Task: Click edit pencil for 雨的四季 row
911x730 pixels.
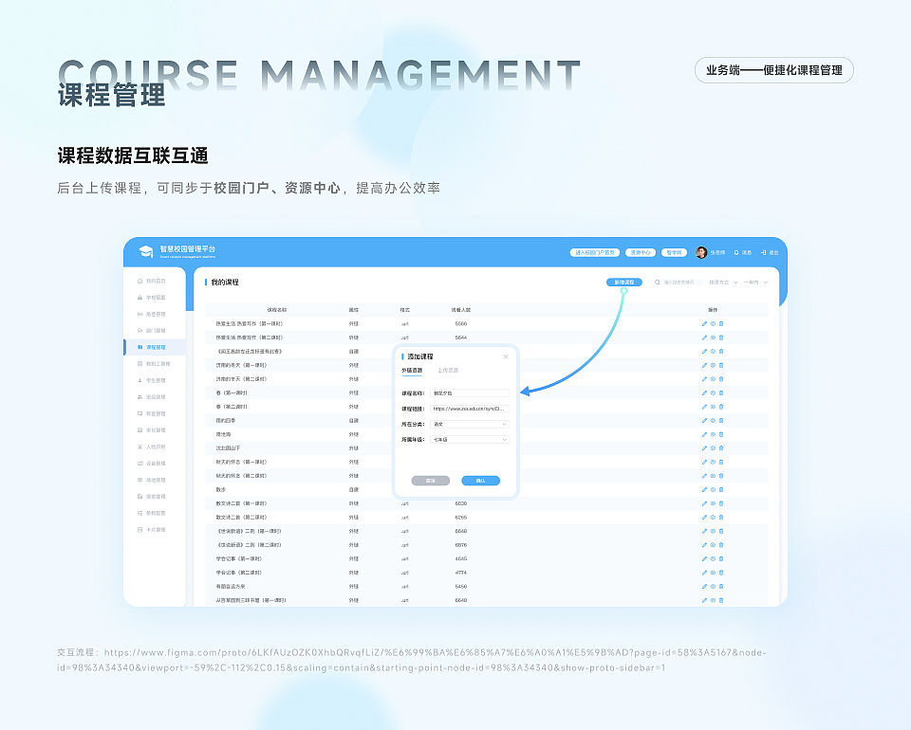Action: tap(704, 421)
